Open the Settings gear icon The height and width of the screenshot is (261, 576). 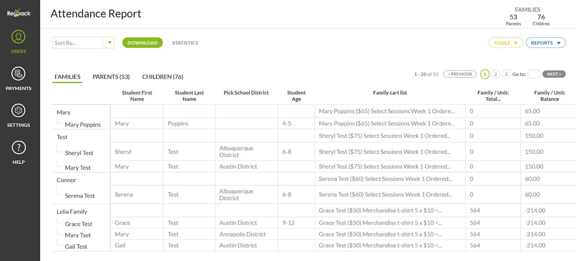tap(19, 111)
